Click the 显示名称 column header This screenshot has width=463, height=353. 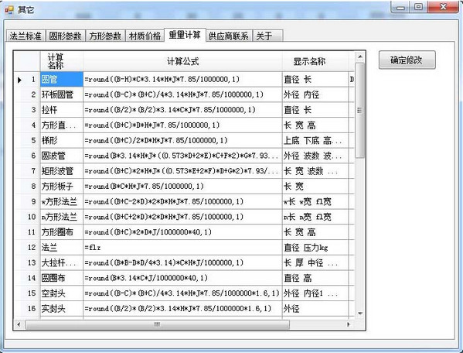pos(309,61)
